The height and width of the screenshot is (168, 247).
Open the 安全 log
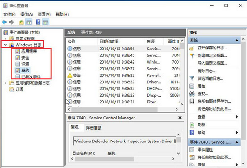[25, 58]
